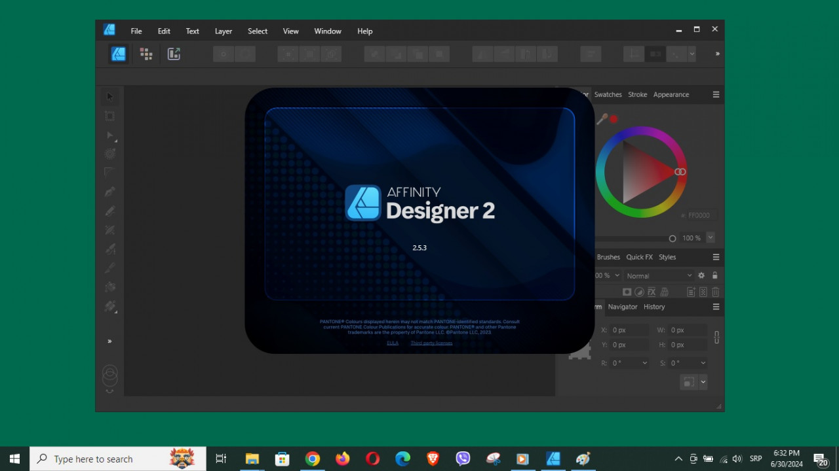Click the Add Pixel Layer icon
This screenshot has height=471, width=839.
(703, 292)
